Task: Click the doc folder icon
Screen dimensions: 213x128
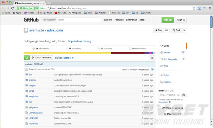Action: (x=27, y=74)
